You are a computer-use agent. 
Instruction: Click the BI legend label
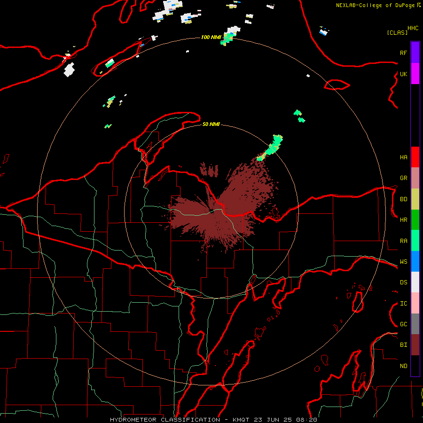[403, 345]
